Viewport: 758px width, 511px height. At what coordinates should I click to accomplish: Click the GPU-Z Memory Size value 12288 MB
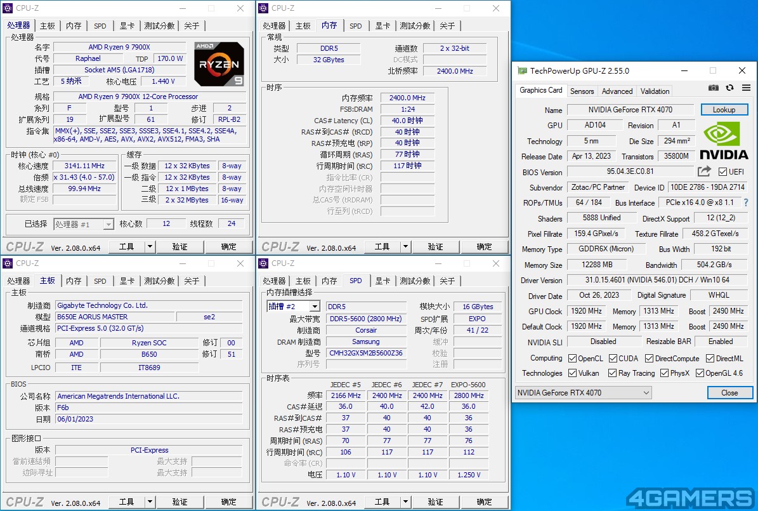point(597,265)
